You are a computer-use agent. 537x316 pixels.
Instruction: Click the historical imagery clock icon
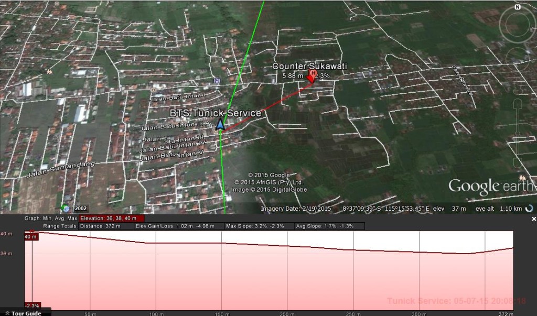[x=65, y=208]
